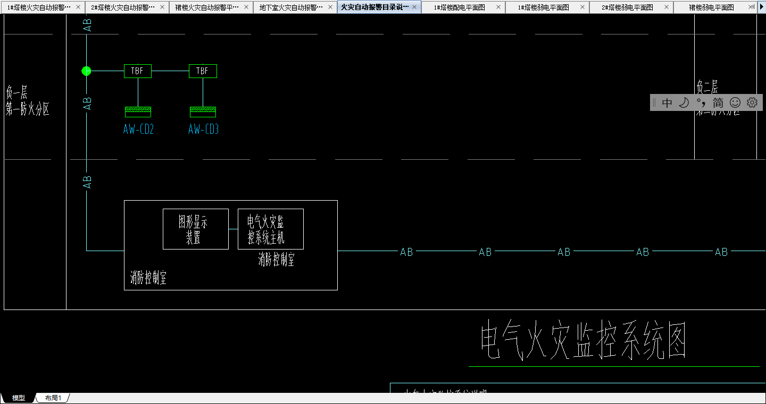Click the 电气火灾监控系统图 title text

click(x=583, y=341)
